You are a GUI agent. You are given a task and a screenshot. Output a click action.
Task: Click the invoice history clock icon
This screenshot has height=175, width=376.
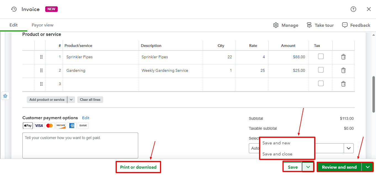click(x=14, y=9)
